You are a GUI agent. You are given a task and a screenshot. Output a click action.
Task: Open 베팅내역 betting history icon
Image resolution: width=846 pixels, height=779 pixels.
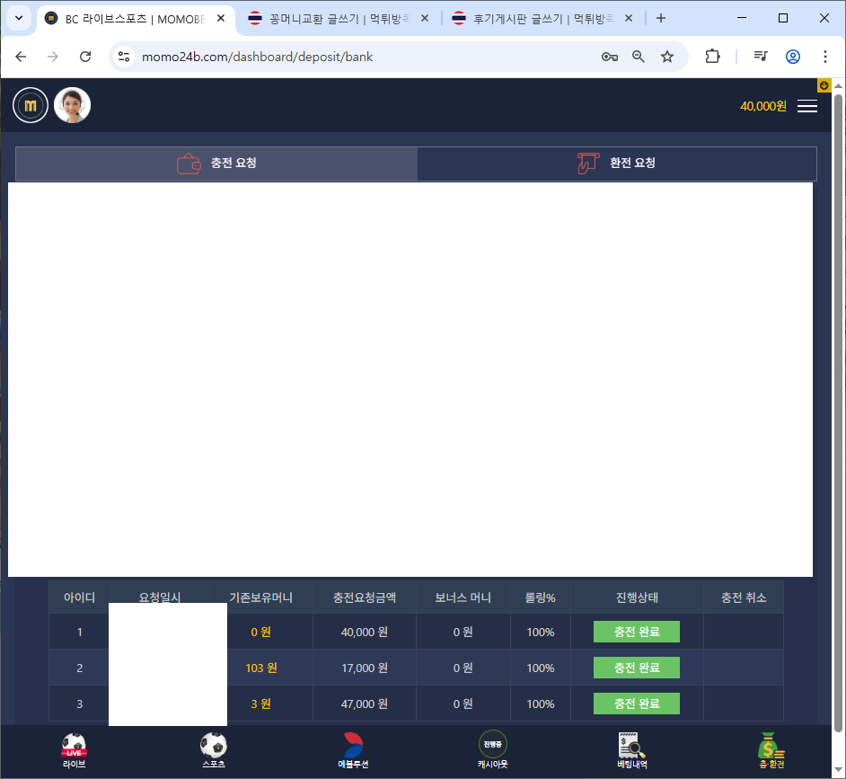pos(631,749)
